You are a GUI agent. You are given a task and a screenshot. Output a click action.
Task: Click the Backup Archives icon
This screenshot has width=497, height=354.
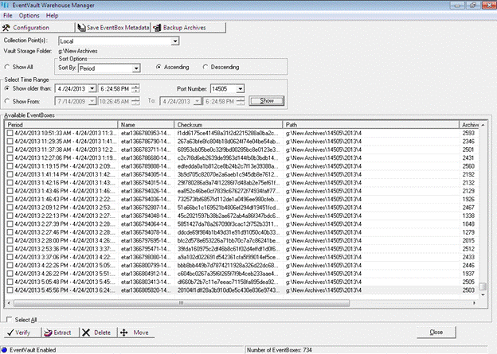[157, 28]
